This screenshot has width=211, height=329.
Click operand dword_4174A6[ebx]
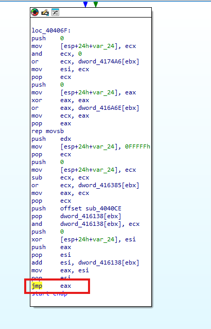[x=109, y=62]
